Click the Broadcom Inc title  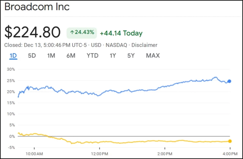click(x=37, y=7)
